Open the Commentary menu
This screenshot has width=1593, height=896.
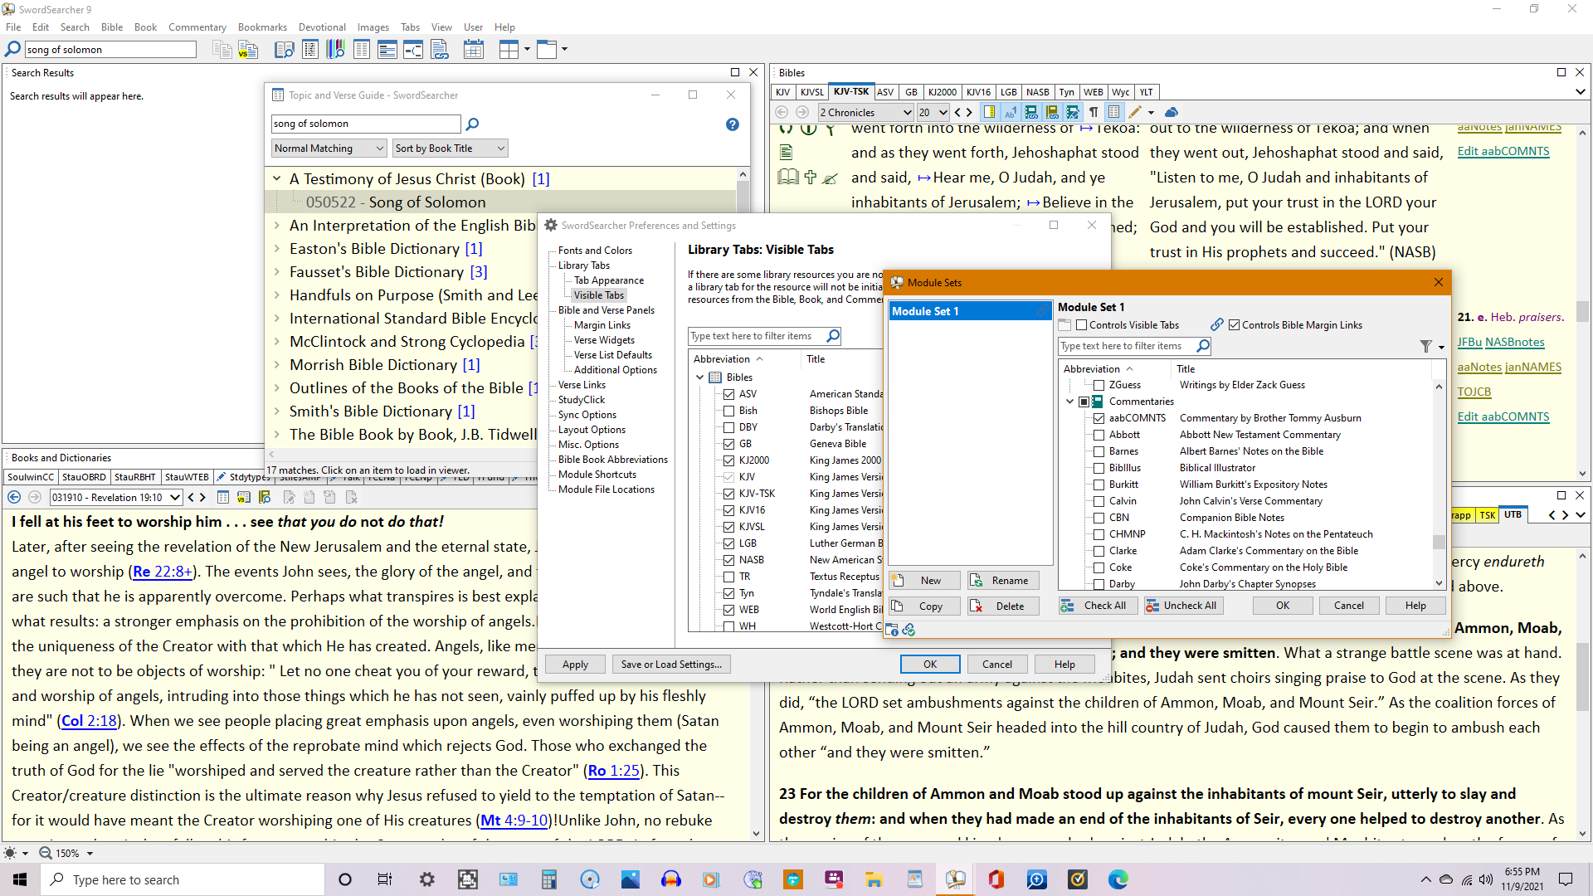pyautogui.click(x=197, y=27)
